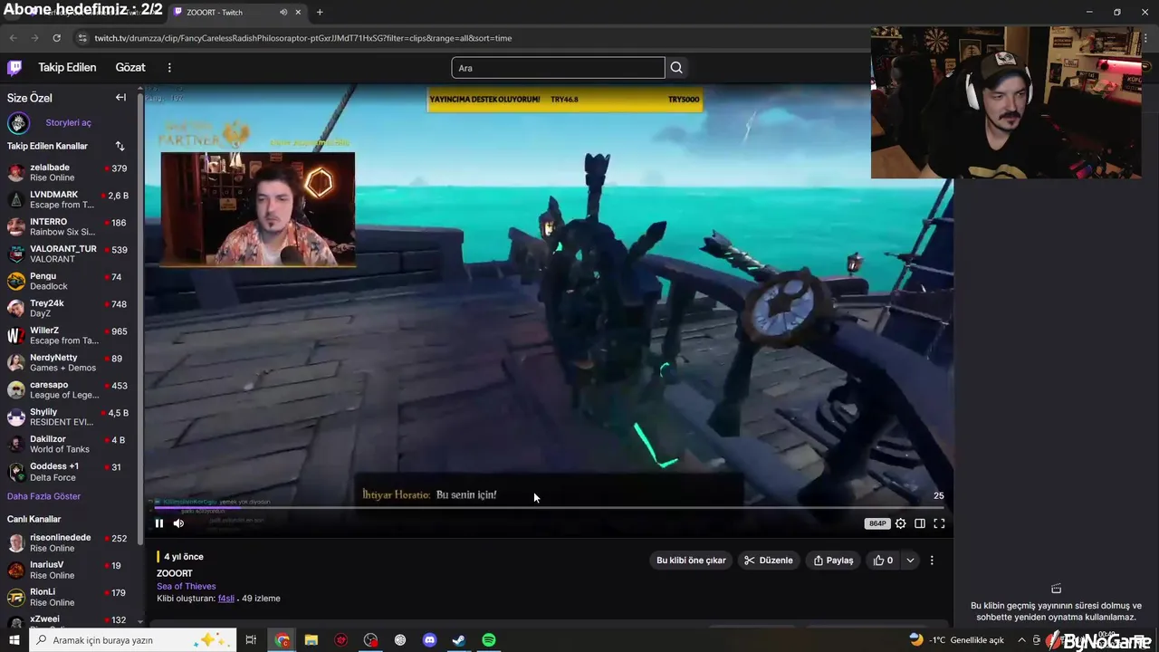The image size is (1159, 652).
Task: Open Shylily channel
Action: [69, 417]
